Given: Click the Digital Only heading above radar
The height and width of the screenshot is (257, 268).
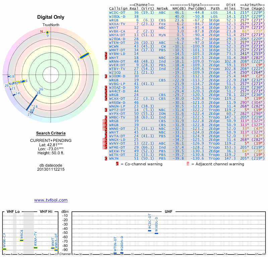Looking at the screenshot, I should (x=51, y=17).
